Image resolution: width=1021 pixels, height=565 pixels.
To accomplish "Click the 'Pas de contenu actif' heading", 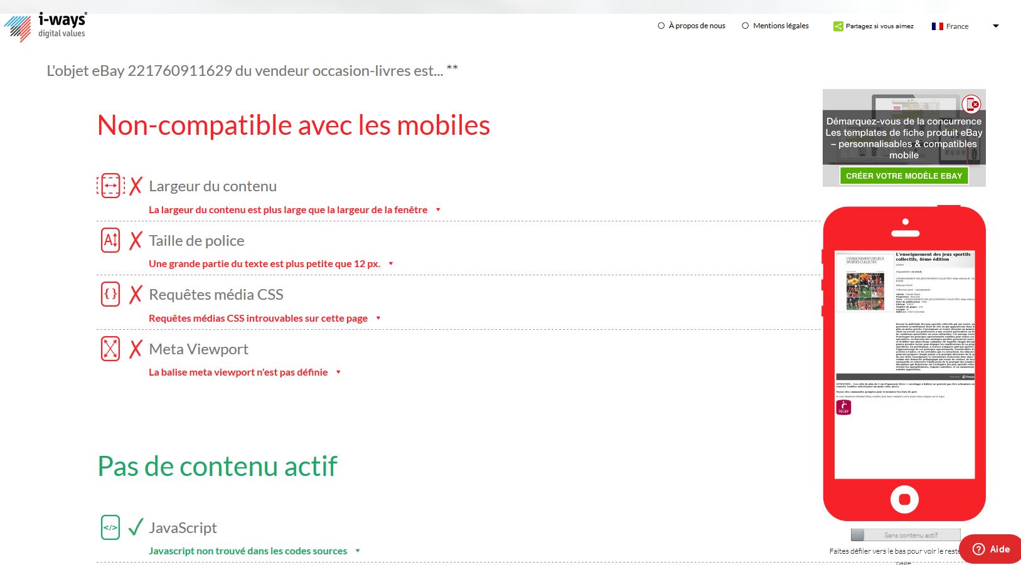I will pyautogui.click(x=217, y=467).
